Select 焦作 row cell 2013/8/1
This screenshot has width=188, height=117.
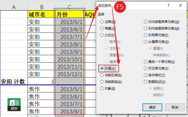tap(70, 111)
